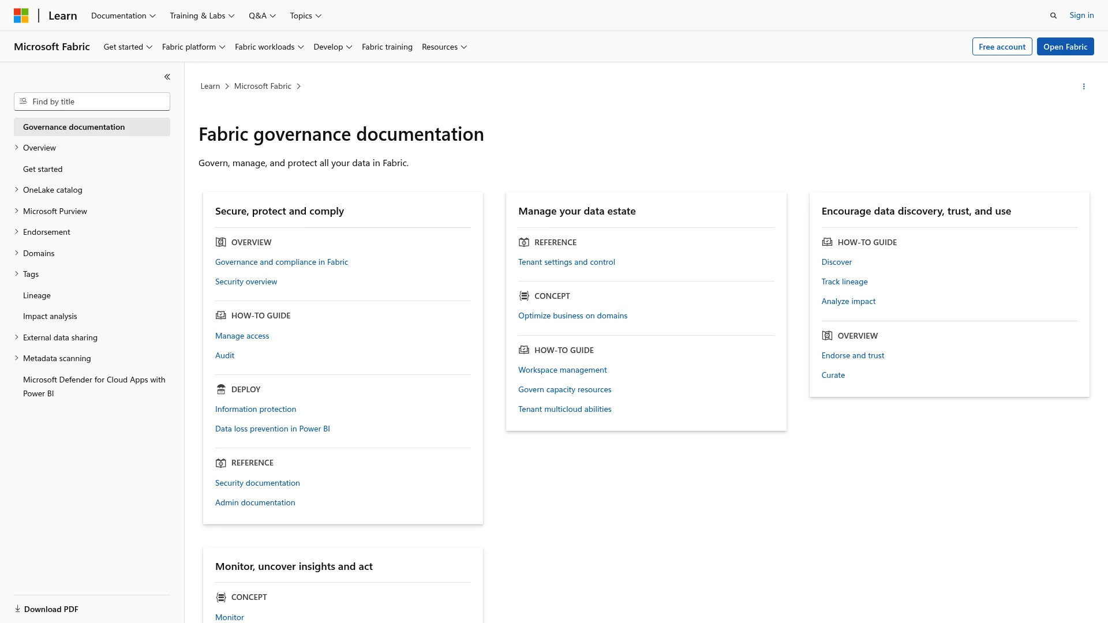Click the Microsoft logo
This screenshot has width=1108, height=623.
[21, 16]
